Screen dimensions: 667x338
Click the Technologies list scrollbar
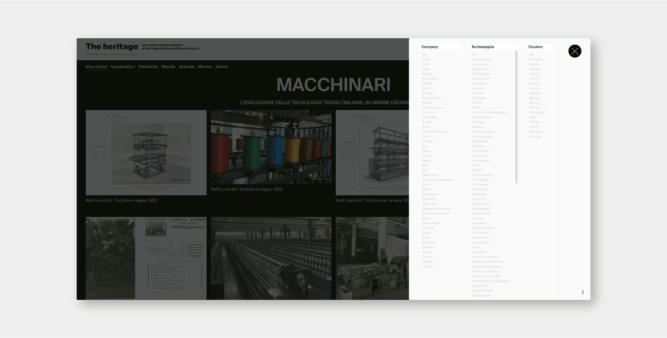(x=516, y=117)
